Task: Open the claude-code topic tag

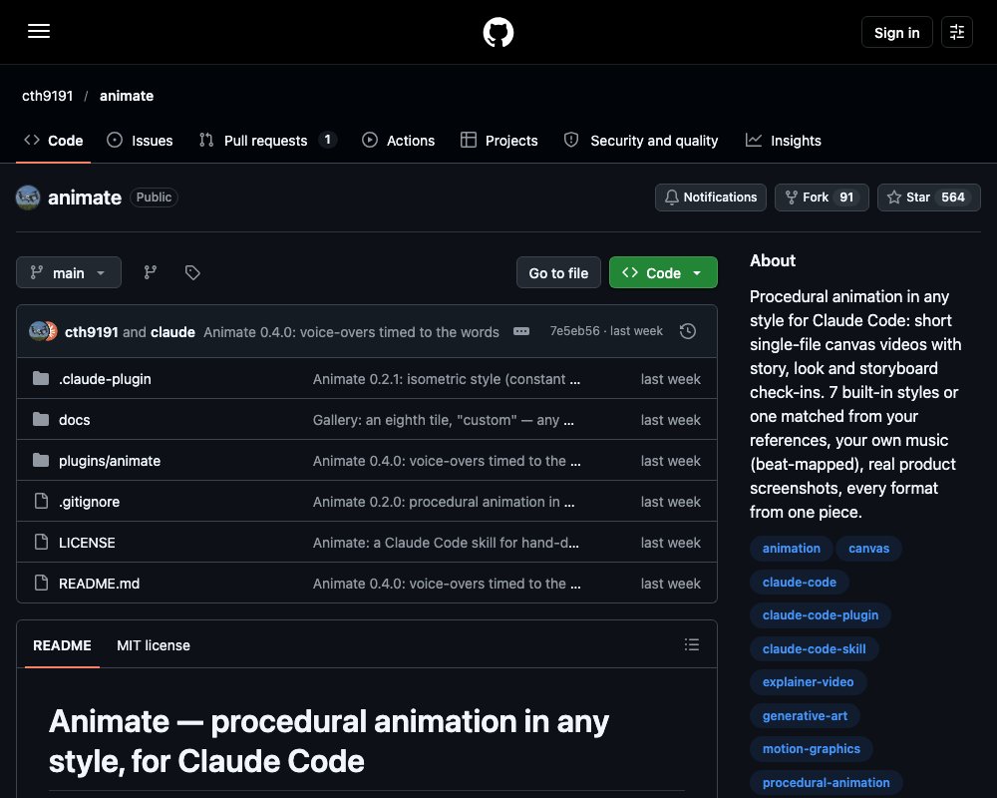Action: coord(800,583)
